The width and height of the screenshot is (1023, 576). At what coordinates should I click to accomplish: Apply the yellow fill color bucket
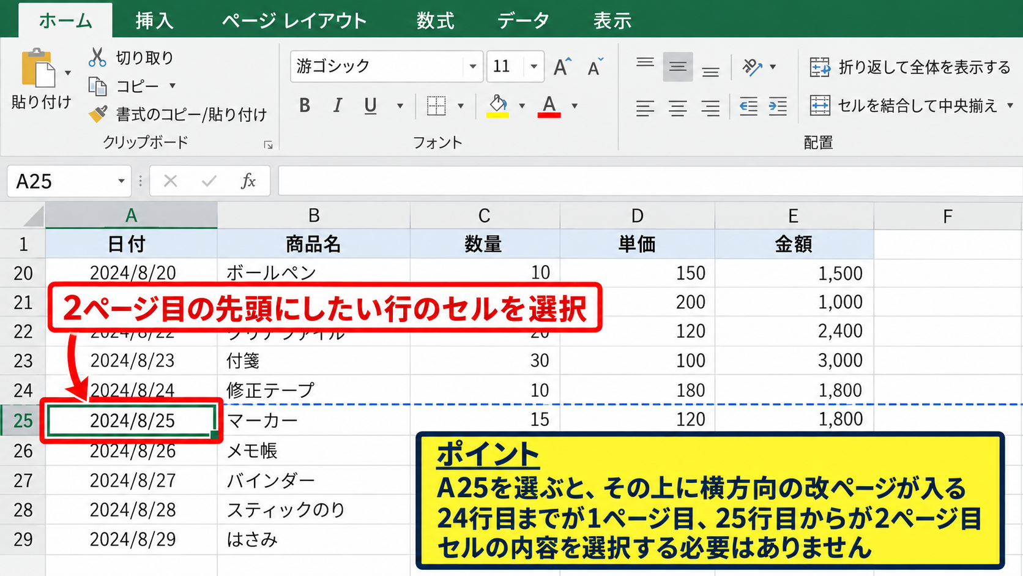[498, 105]
